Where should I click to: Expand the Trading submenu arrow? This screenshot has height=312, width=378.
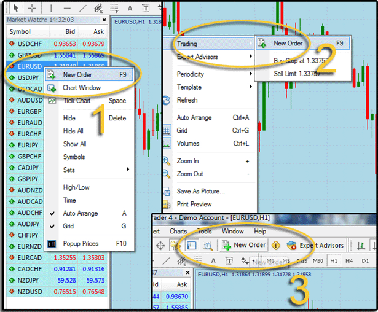click(x=251, y=44)
